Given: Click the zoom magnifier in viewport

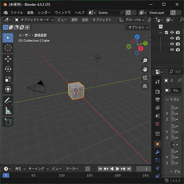Looking at the screenshot, I should (145, 61).
